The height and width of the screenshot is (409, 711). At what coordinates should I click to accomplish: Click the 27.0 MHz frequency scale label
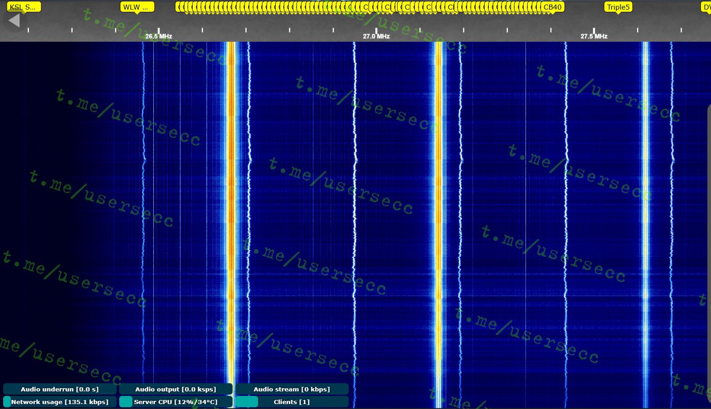376,36
